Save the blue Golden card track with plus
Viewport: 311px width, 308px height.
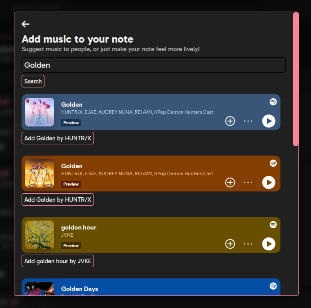230,121
